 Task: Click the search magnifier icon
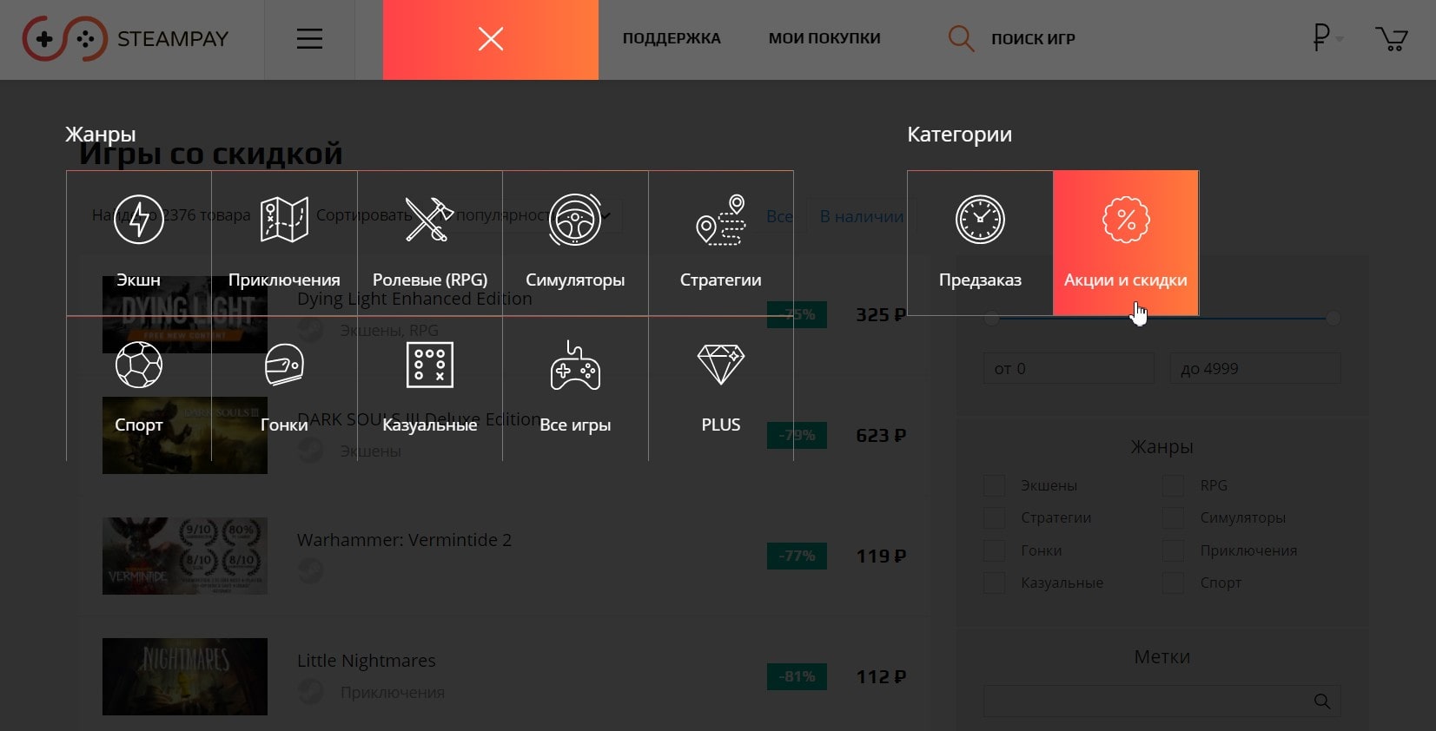[x=961, y=38]
